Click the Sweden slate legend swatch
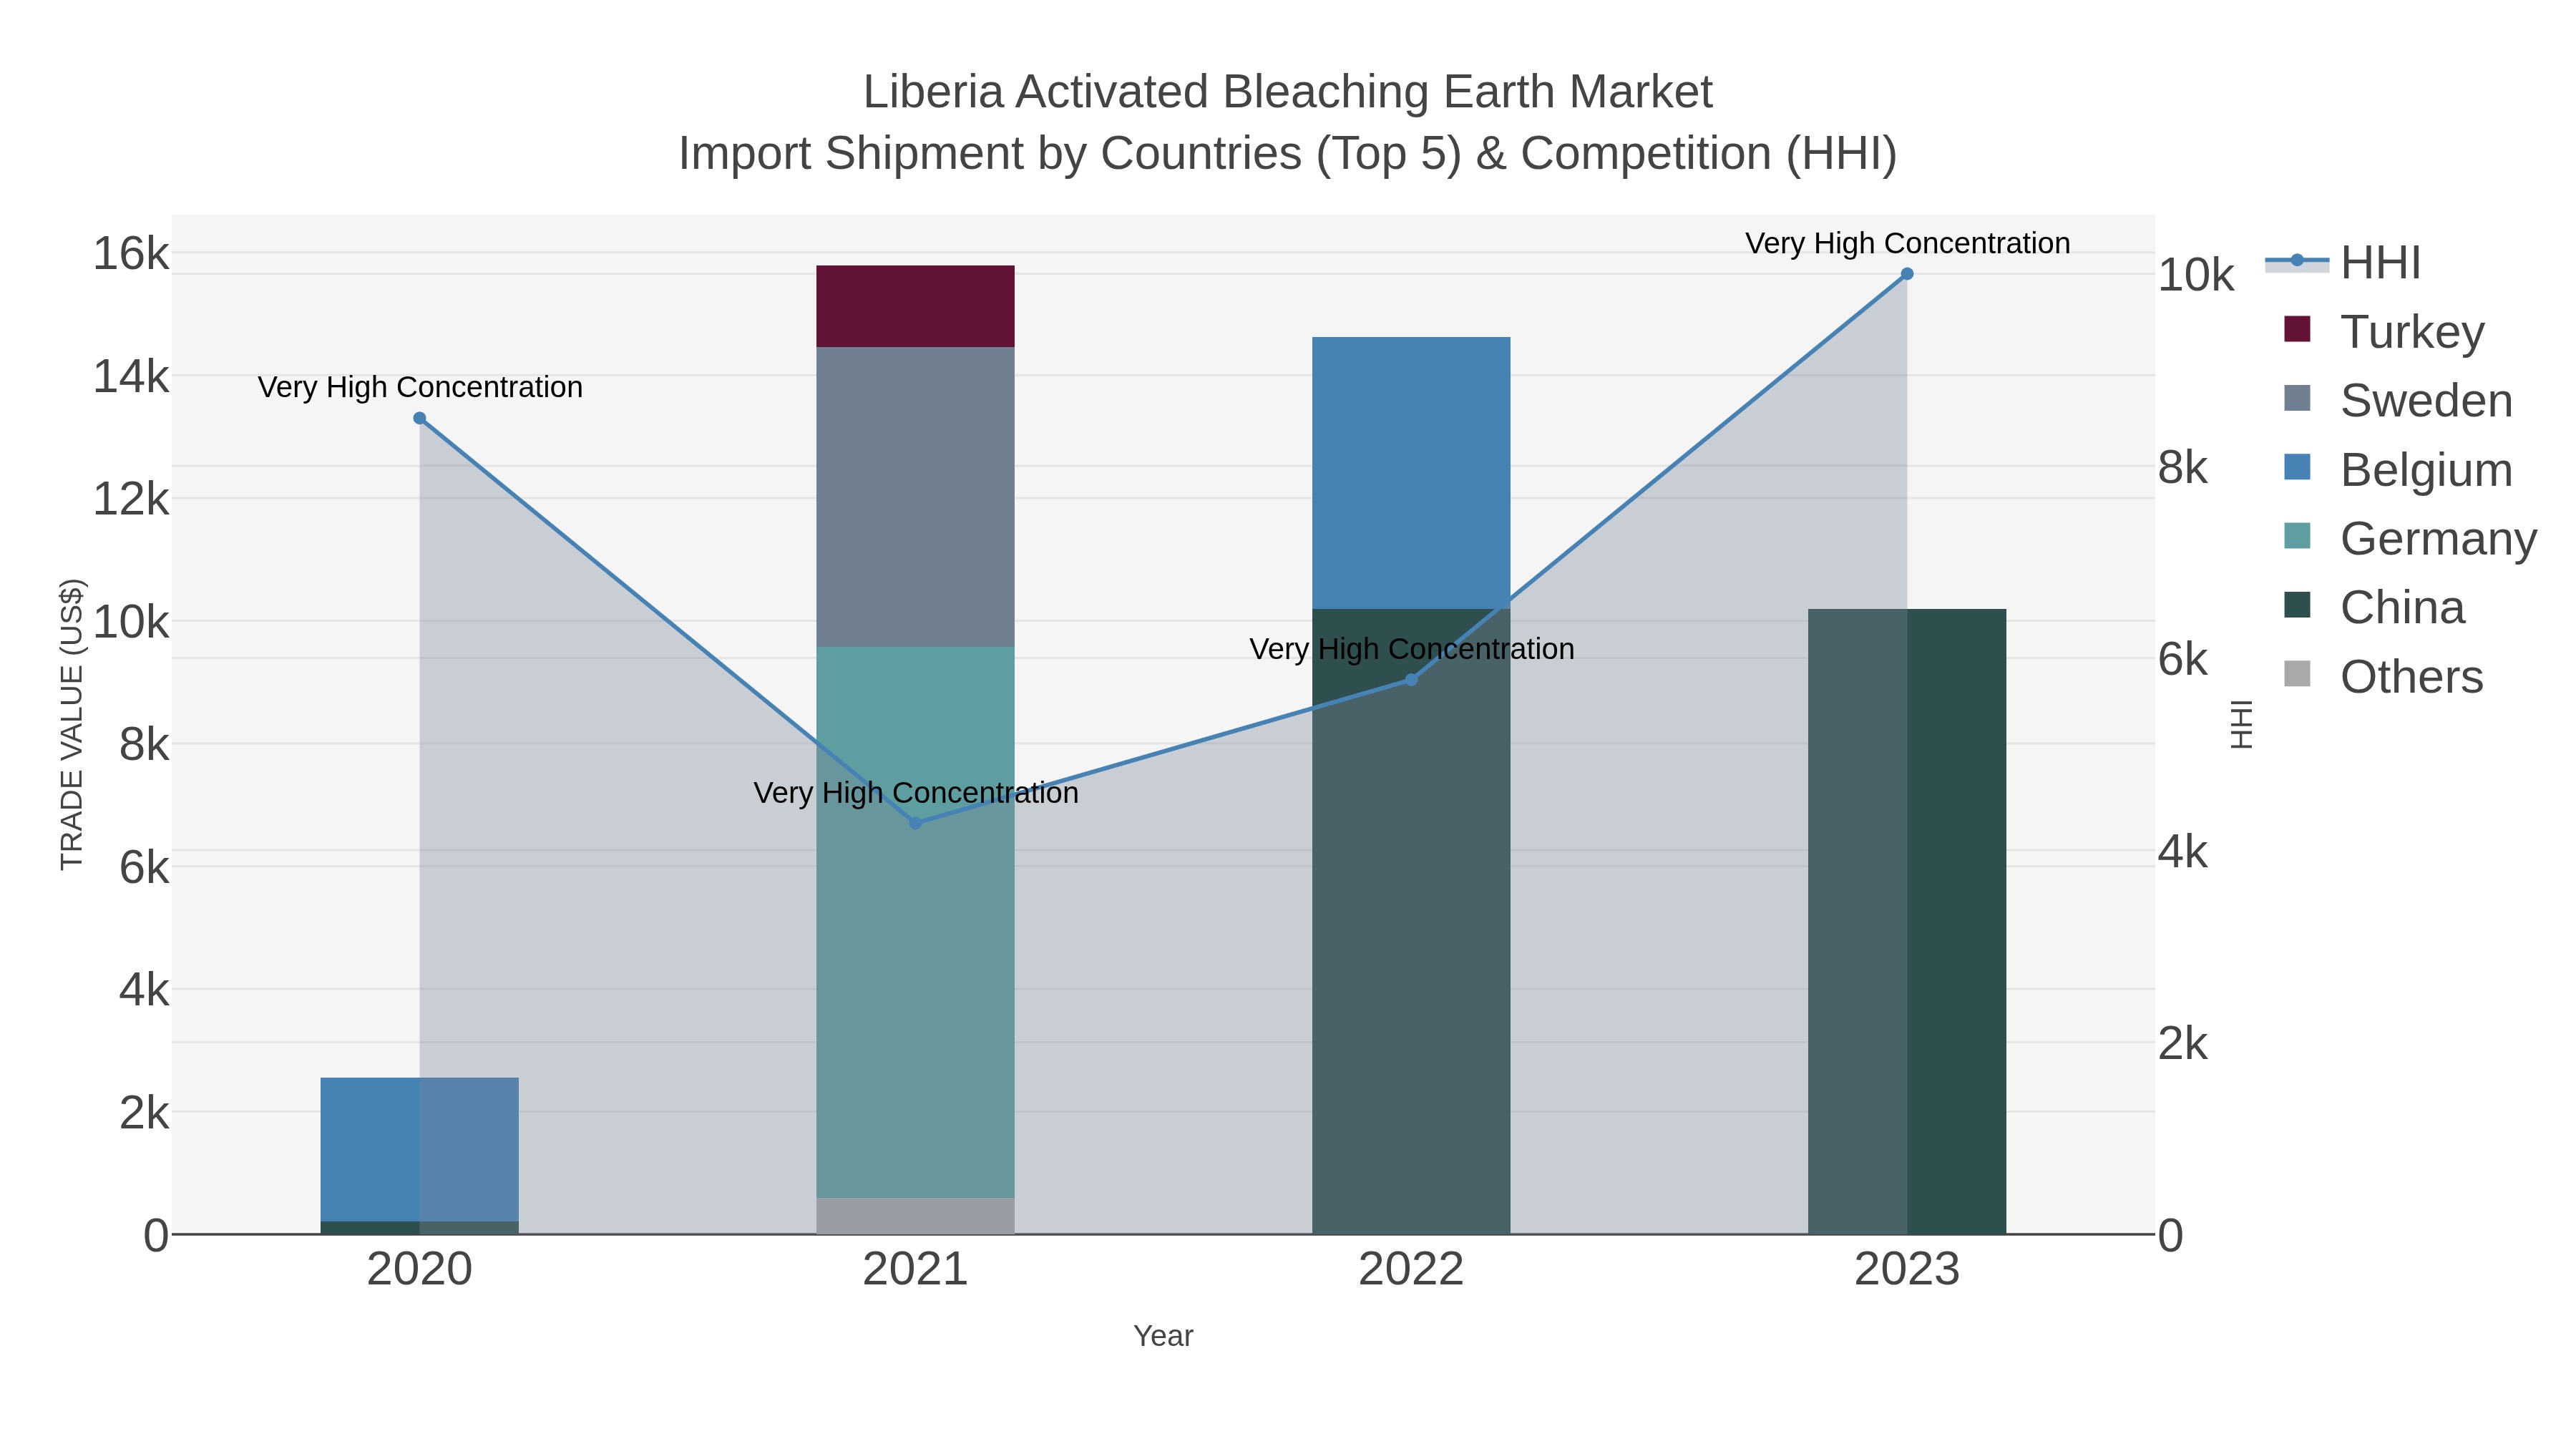This screenshot has width=2576, height=1449. (2297, 398)
